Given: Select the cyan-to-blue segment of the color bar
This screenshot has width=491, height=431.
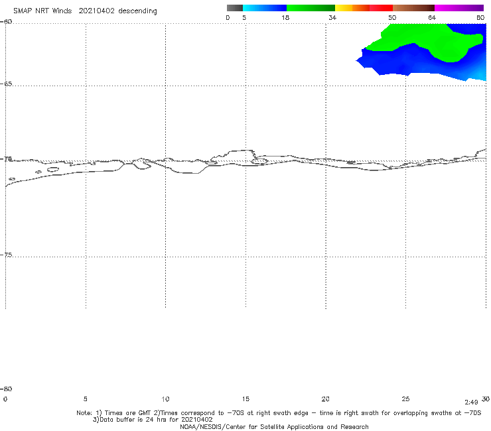Looking at the screenshot, I should pos(265,8).
